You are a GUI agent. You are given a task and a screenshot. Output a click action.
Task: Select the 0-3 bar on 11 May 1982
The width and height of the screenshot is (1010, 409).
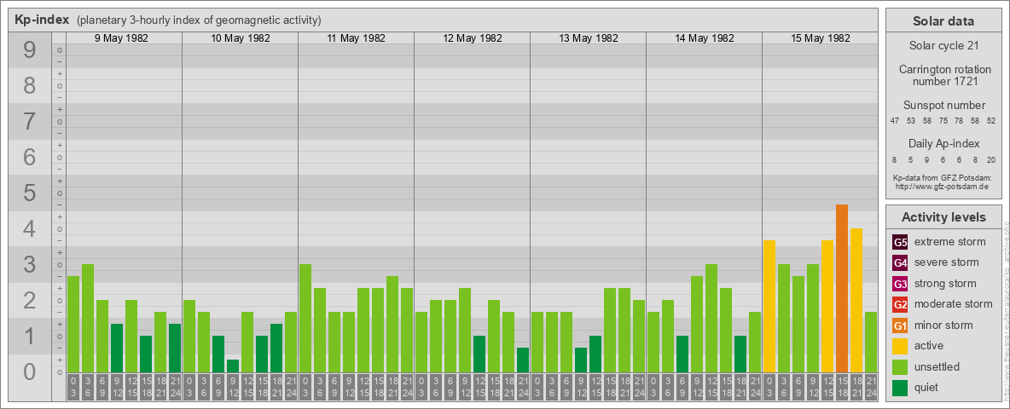tap(305, 318)
